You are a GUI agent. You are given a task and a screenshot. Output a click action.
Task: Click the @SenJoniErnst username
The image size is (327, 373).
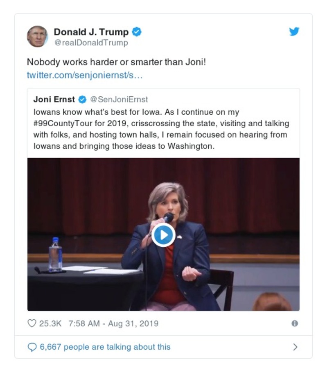point(119,99)
